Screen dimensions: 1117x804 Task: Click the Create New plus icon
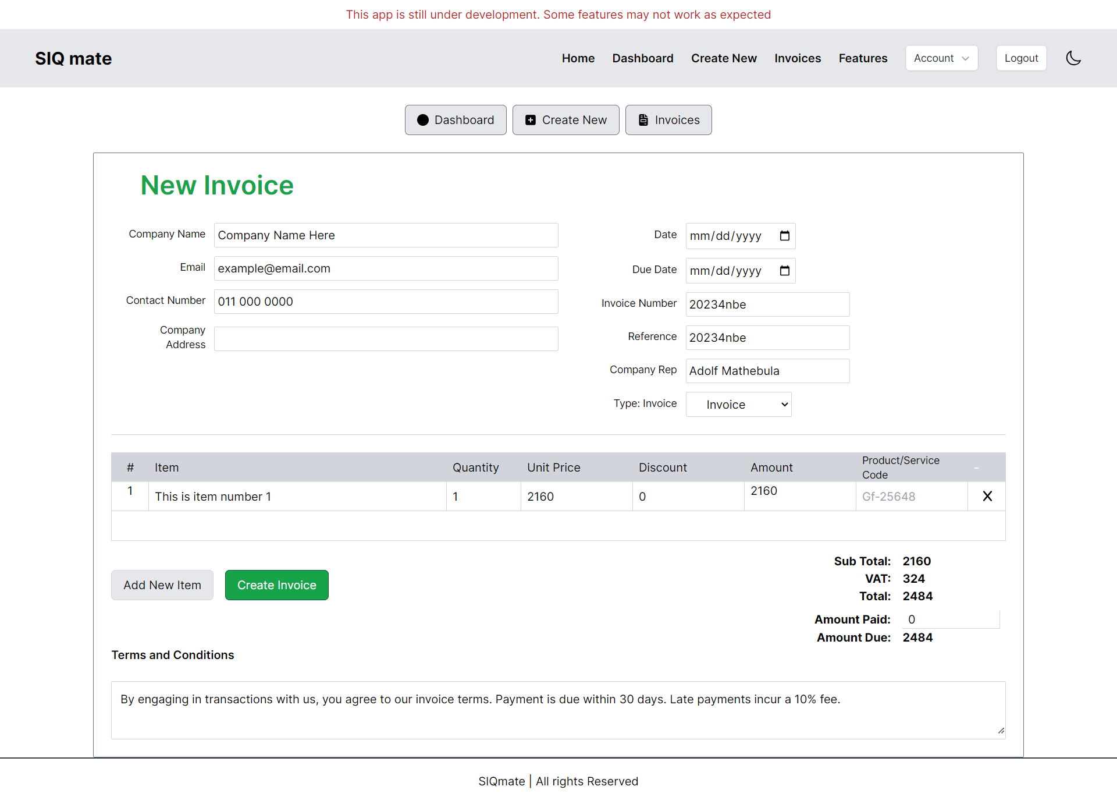point(530,119)
